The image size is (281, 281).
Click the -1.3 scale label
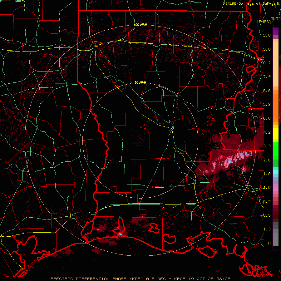click(266, 229)
